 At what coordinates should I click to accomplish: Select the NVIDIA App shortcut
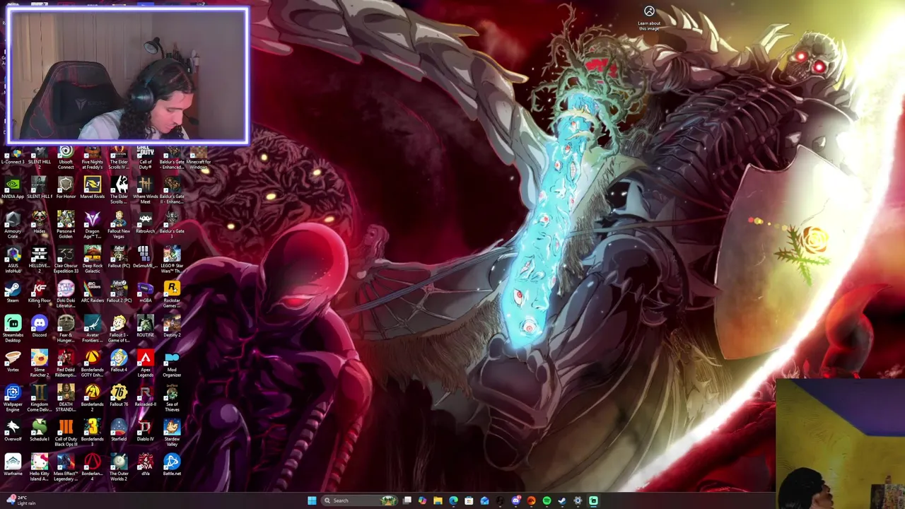(13, 188)
